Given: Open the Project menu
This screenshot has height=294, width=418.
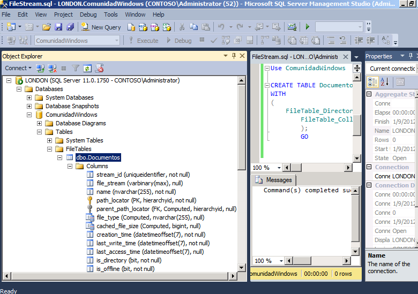Looking at the screenshot, I should (x=63, y=14).
